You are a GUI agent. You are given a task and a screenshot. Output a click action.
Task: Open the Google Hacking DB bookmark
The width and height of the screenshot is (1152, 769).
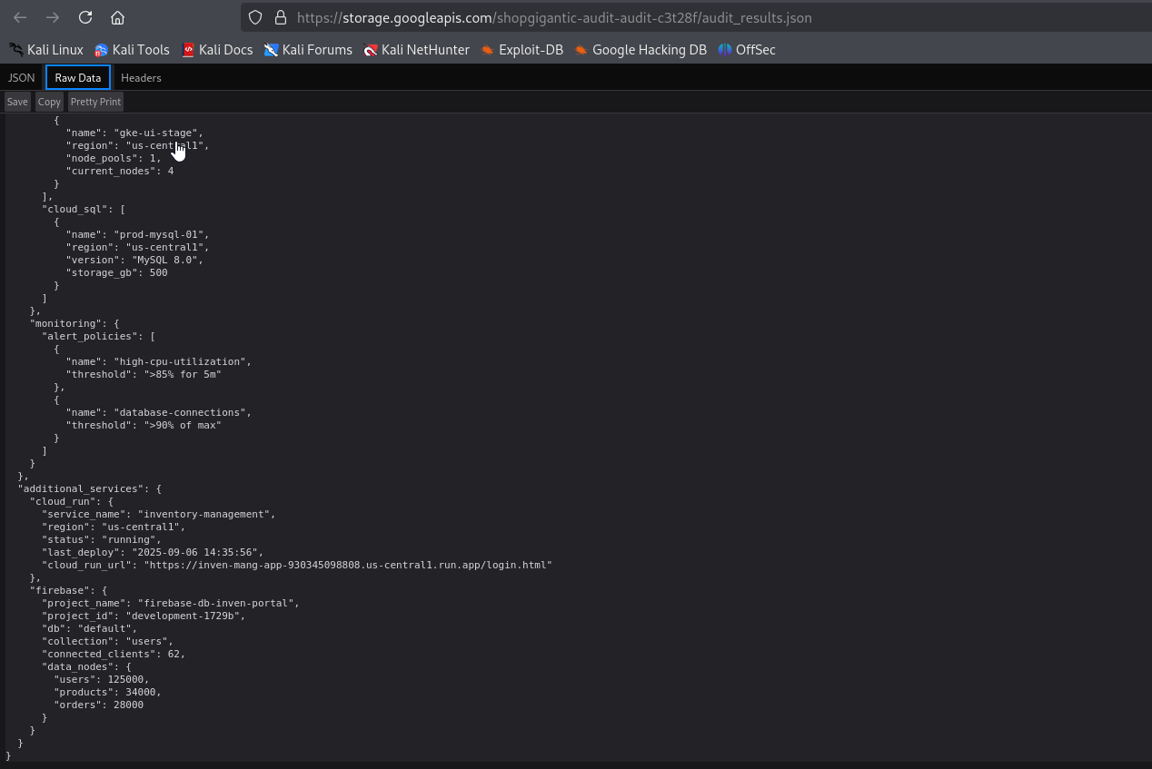pyautogui.click(x=641, y=50)
